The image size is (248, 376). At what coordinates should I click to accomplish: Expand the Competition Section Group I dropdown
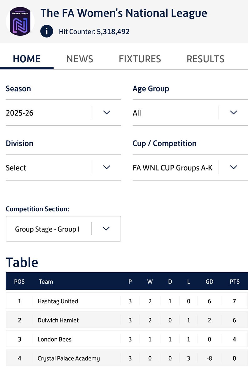tap(63, 229)
